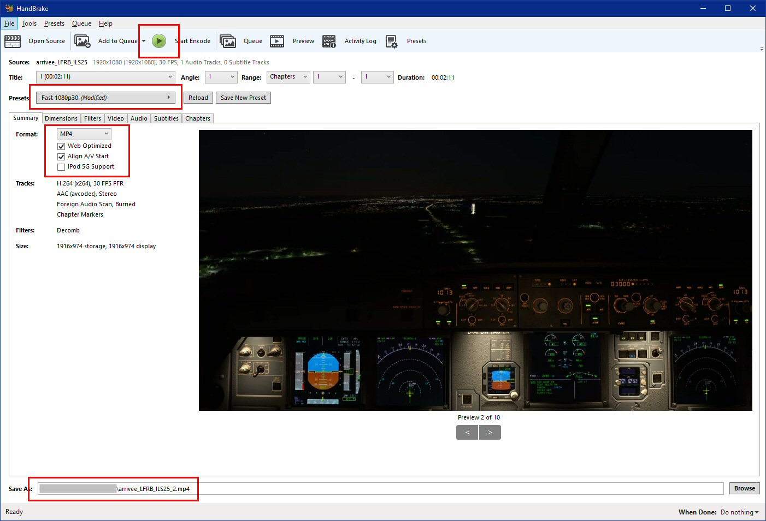Open the Title dropdown showing 1 (00:02:11)

pos(105,77)
